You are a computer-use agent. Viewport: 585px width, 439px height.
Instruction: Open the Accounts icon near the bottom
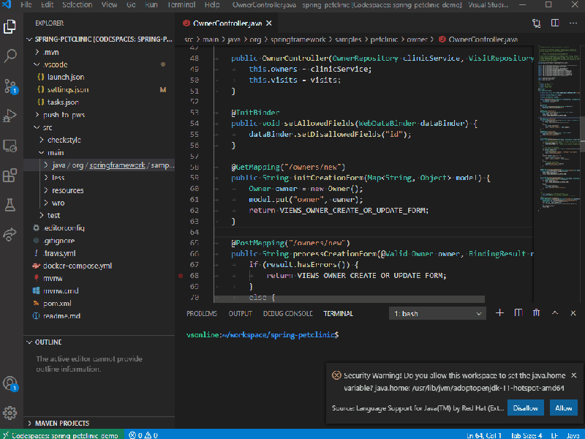click(10, 382)
